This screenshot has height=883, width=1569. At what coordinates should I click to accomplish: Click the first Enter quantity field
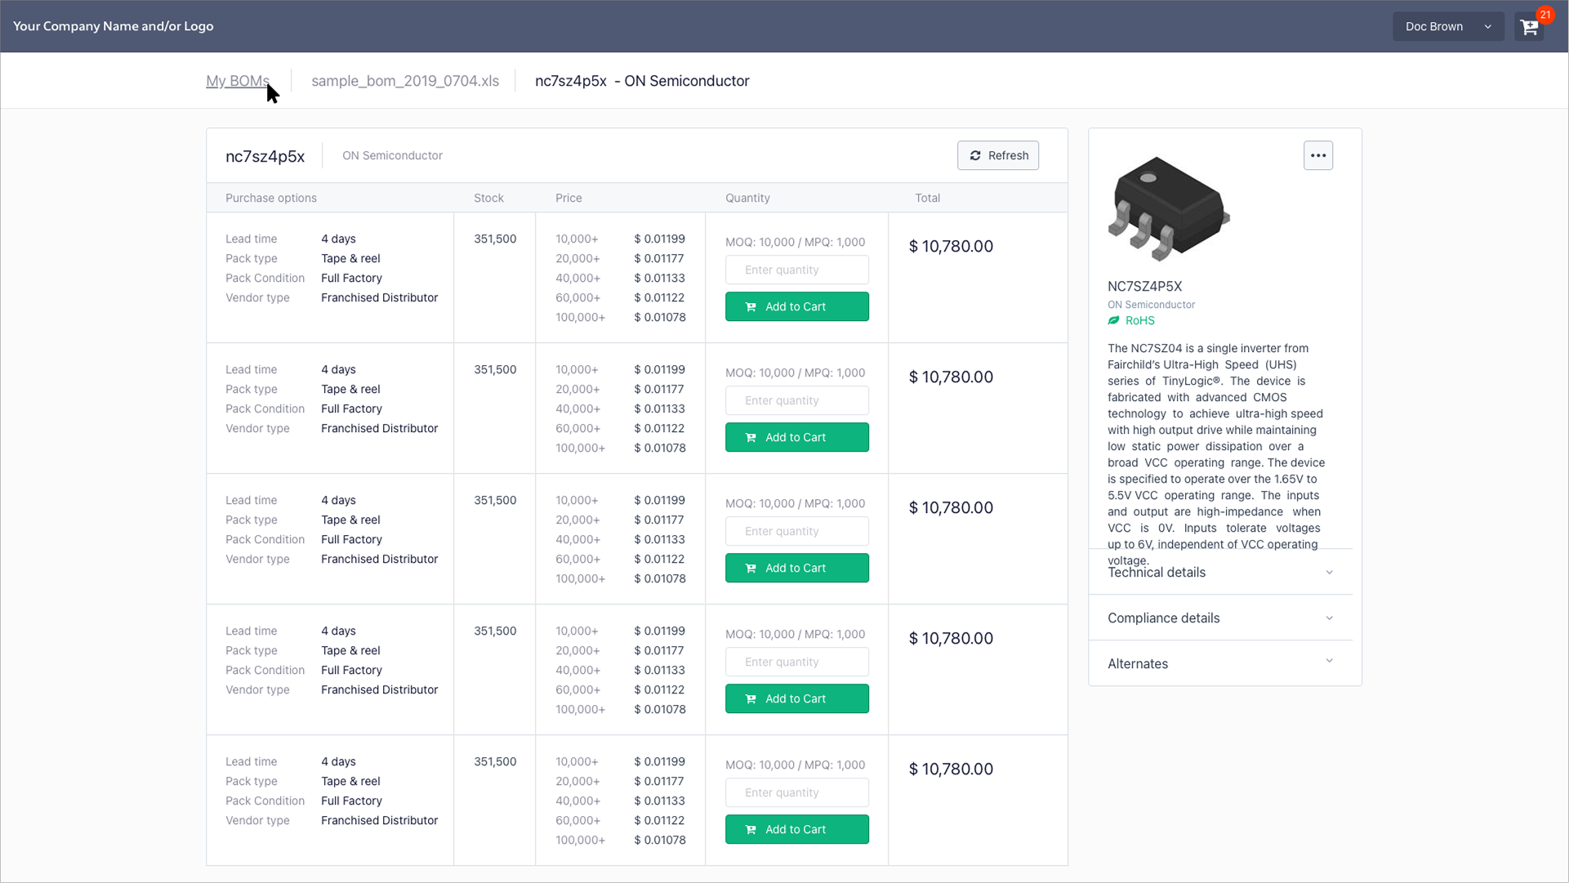796,270
